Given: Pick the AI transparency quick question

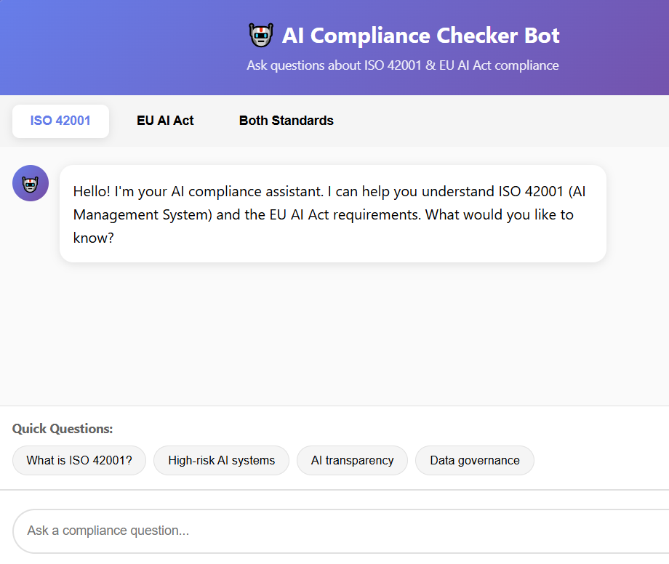Looking at the screenshot, I should (352, 460).
